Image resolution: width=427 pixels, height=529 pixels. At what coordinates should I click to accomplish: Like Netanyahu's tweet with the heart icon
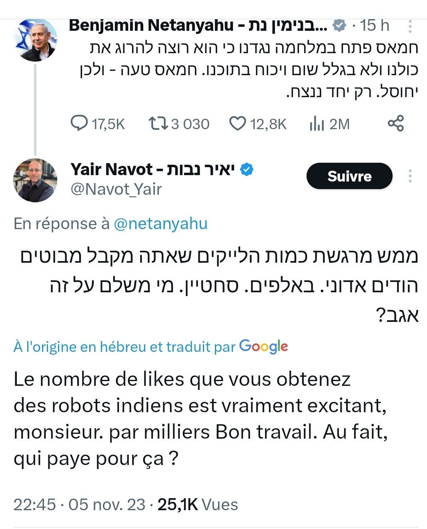tap(237, 123)
